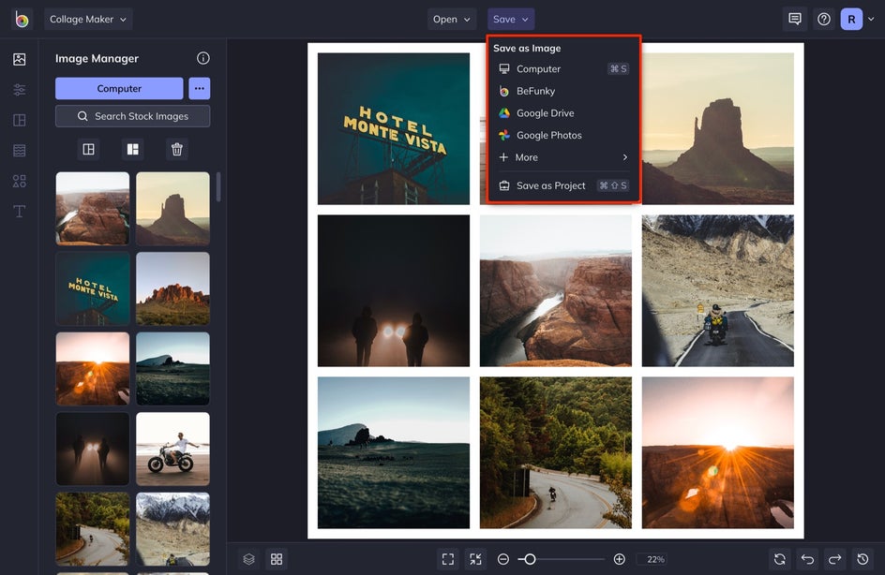Select Save as Project menu item
Image resolution: width=885 pixels, height=575 pixels.
pos(550,185)
